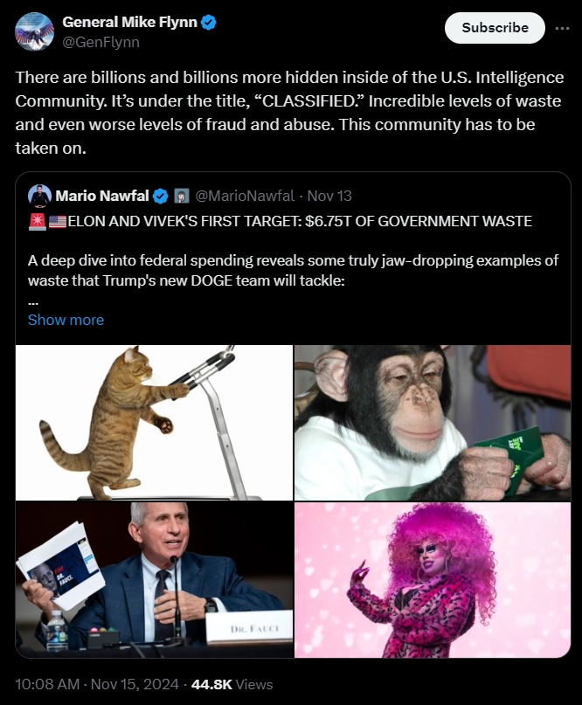Click the affiliate badge next to Mario Nawfal
The image size is (582, 705).
[x=182, y=197]
